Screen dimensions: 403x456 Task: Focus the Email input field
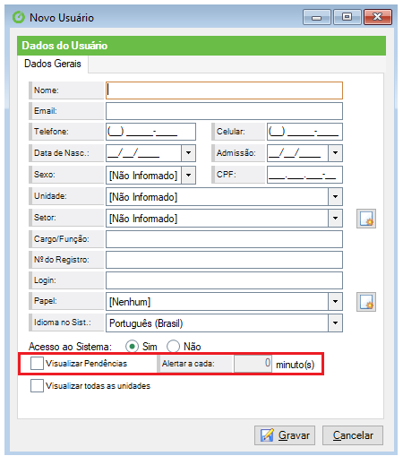(x=224, y=111)
